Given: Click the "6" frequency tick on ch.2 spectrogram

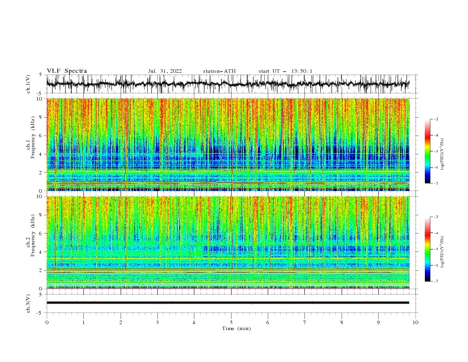Looking at the screenshot, I should coord(41,234).
